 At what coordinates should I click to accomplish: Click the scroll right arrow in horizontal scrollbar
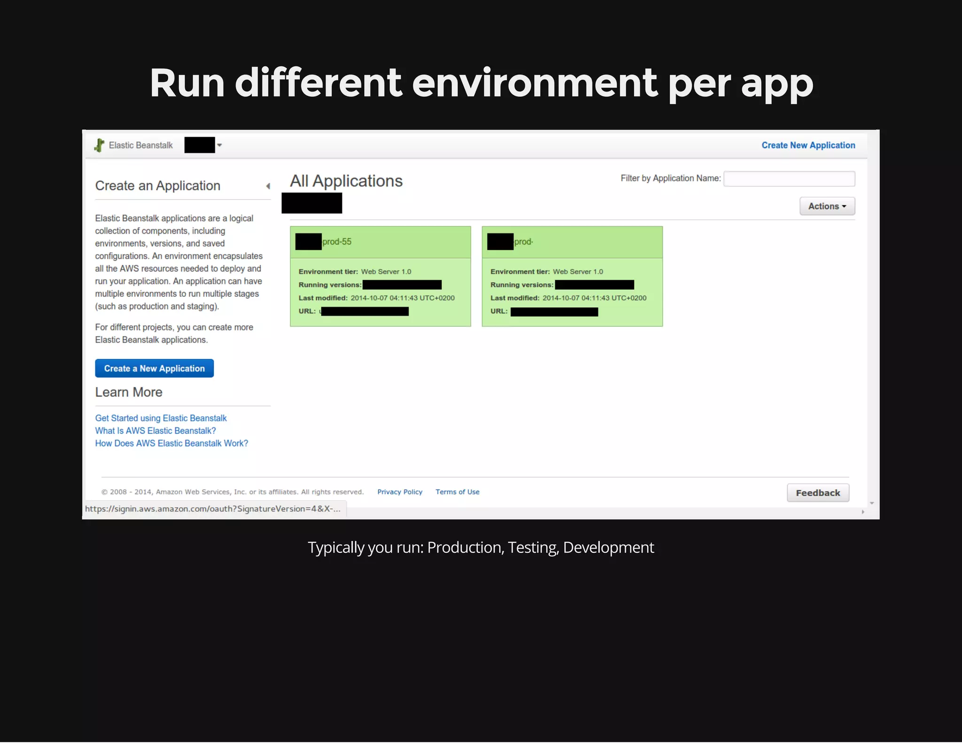pos(863,512)
